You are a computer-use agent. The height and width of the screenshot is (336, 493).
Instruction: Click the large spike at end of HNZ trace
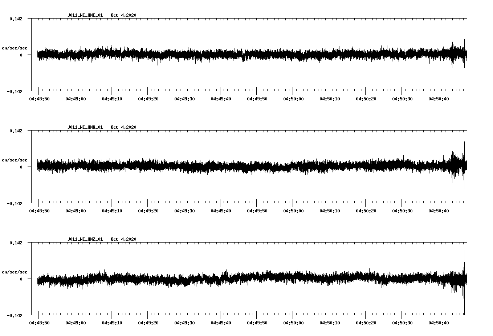pos(465,280)
